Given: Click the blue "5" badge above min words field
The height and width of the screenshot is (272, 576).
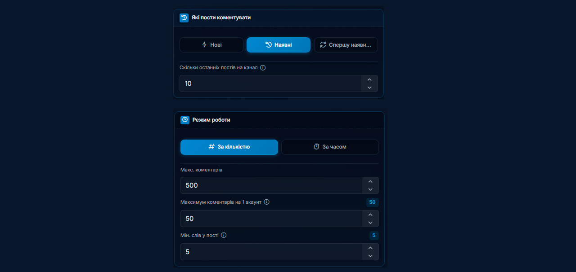Looking at the screenshot, I should [374, 235].
